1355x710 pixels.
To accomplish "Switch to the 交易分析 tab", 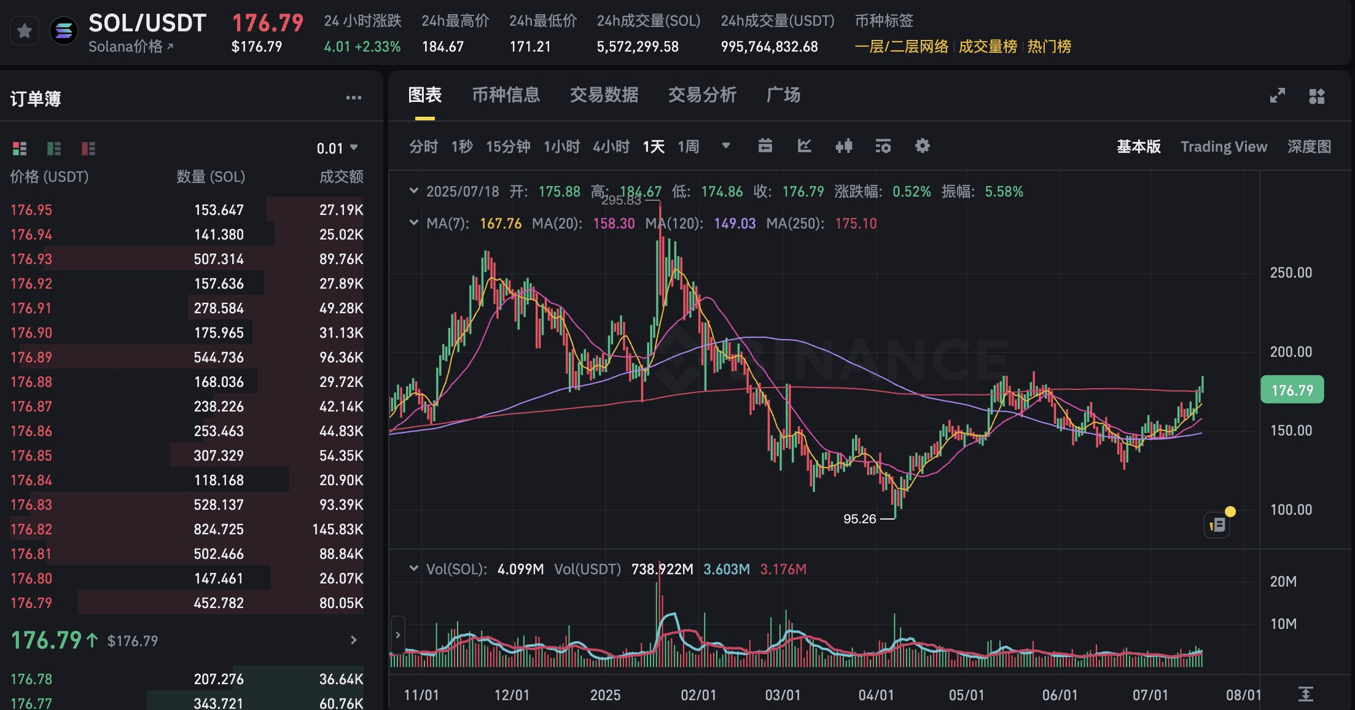I will [702, 95].
